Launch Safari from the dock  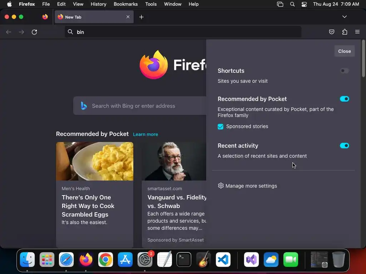pos(66,259)
